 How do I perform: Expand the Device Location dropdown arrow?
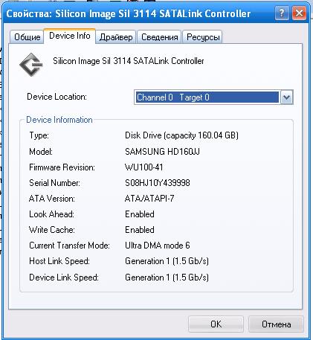pyautogui.click(x=287, y=97)
